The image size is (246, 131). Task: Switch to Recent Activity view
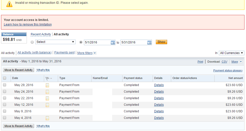[41, 34]
